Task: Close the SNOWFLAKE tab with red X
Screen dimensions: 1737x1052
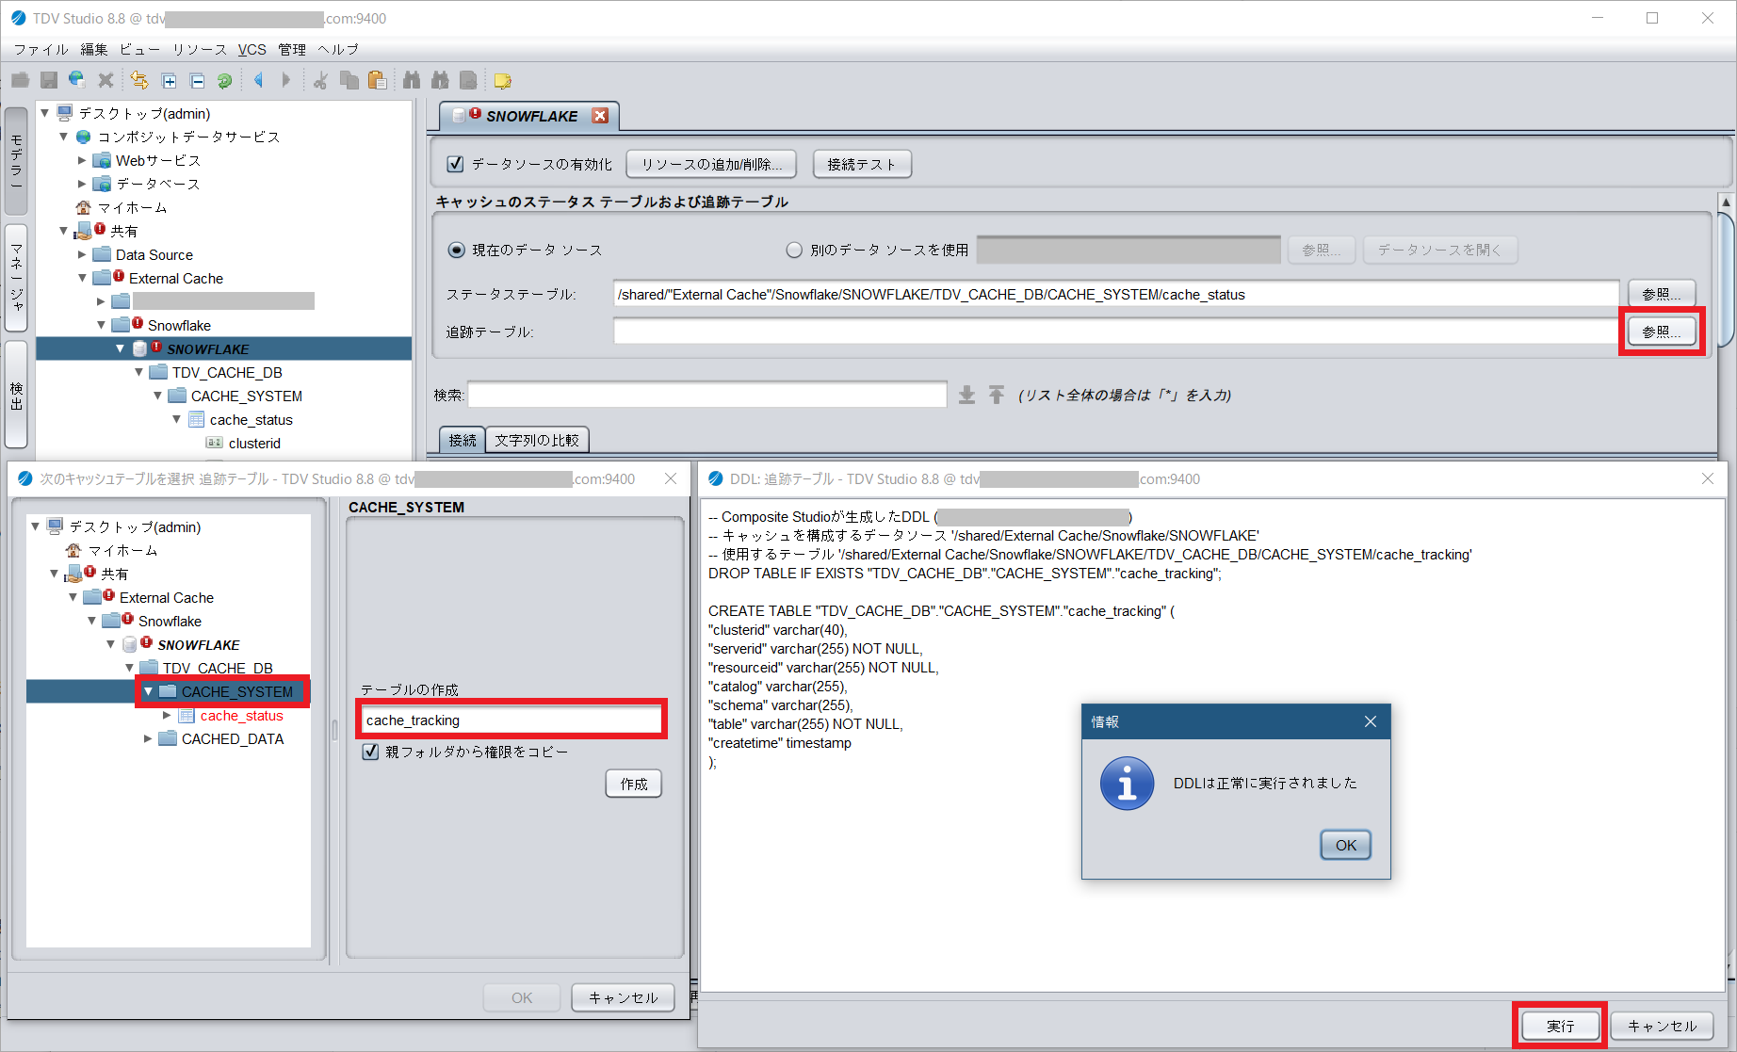Action: coord(600,116)
